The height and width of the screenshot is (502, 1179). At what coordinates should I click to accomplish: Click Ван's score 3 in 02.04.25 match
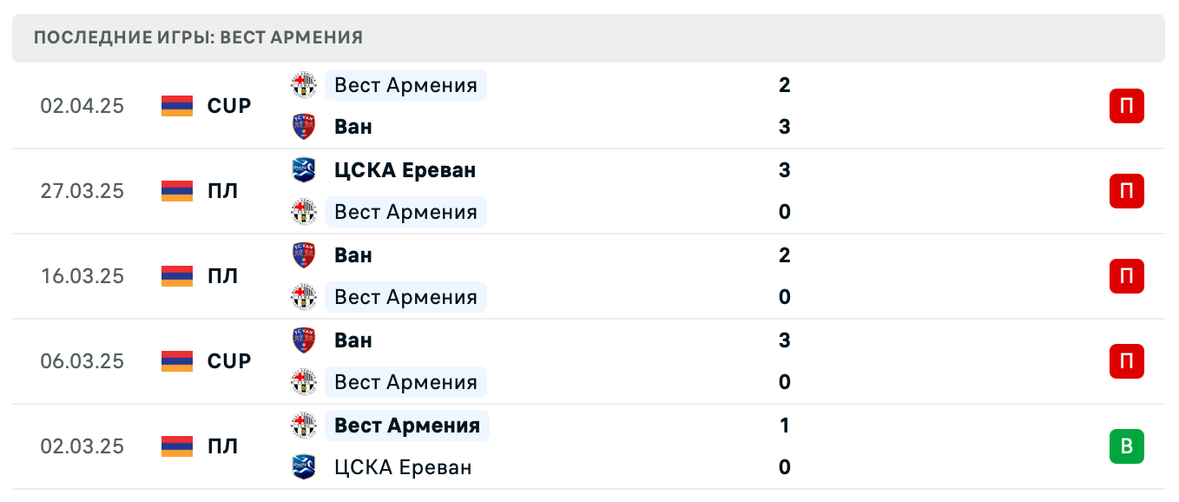(x=785, y=127)
